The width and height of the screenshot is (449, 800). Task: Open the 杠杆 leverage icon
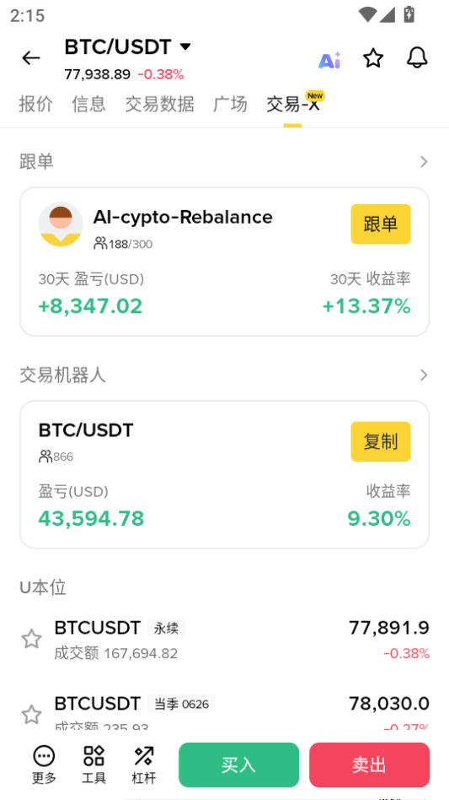tap(144, 765)
